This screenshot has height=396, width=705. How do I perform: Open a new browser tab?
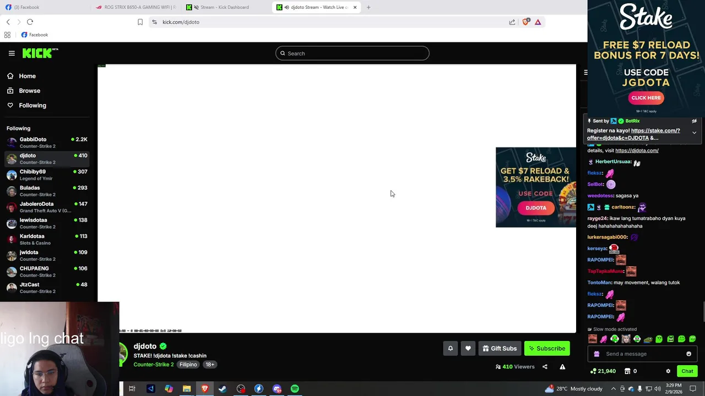click(x=368, y=7)
